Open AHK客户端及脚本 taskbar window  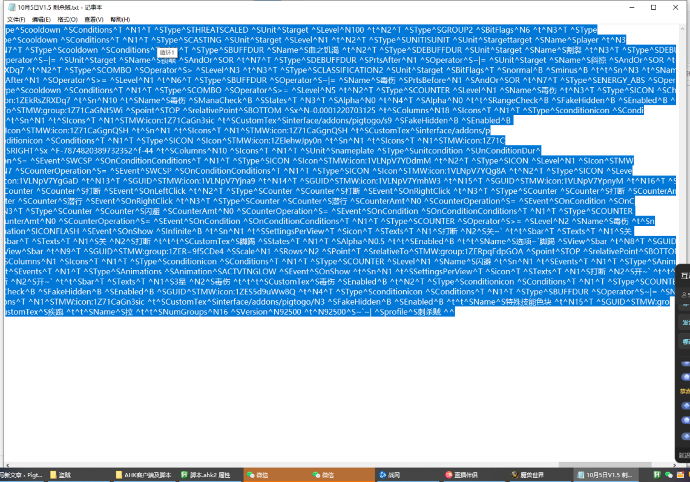(143, 475)
